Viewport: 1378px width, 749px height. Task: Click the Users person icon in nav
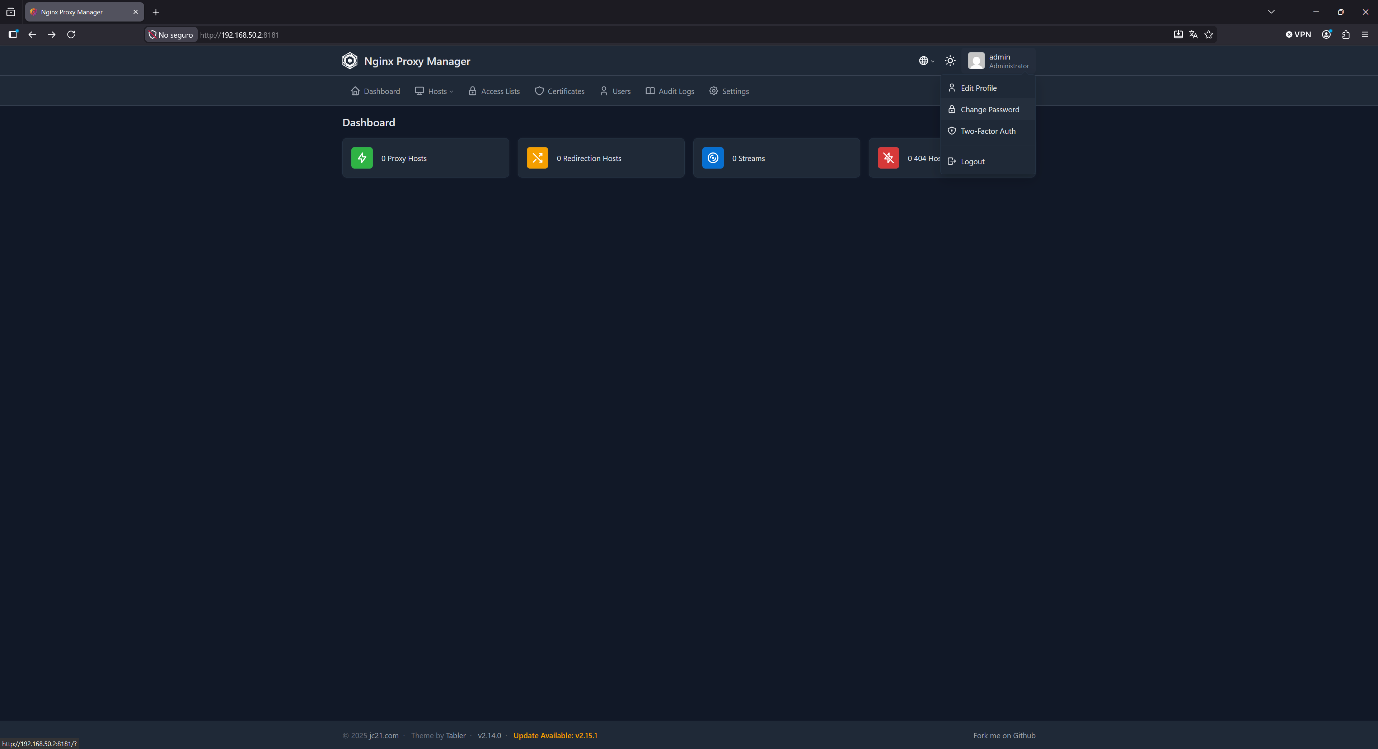point(604,91)
